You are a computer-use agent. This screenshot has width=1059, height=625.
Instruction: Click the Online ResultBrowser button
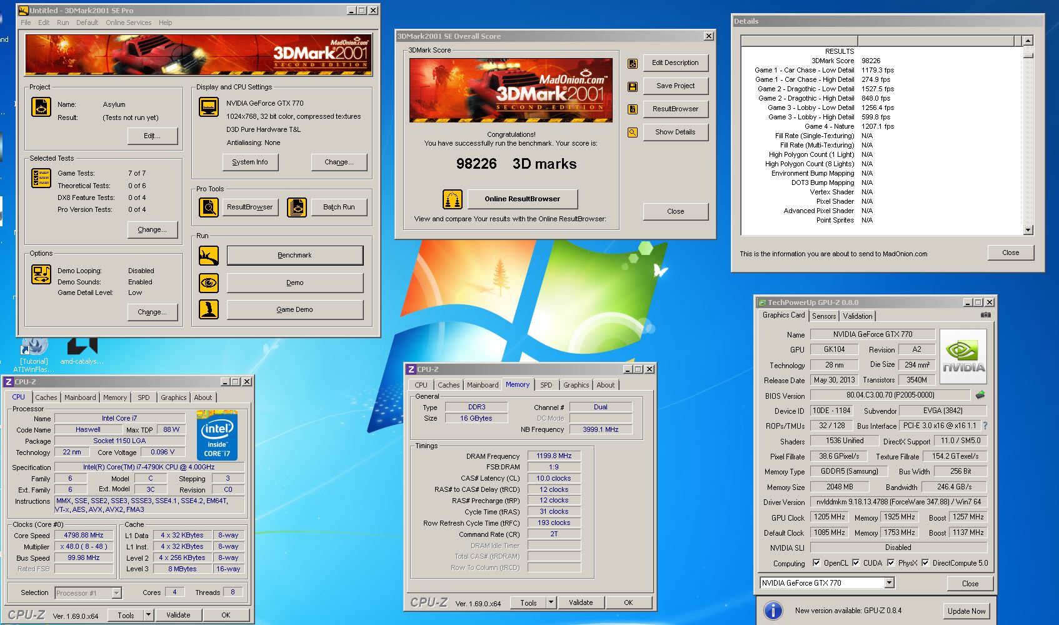point(522,199)
